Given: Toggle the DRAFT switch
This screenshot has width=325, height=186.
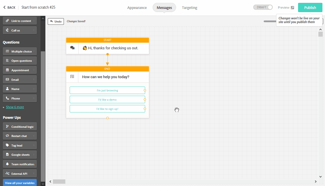Looking at the screenshot, I should (263, 7).
